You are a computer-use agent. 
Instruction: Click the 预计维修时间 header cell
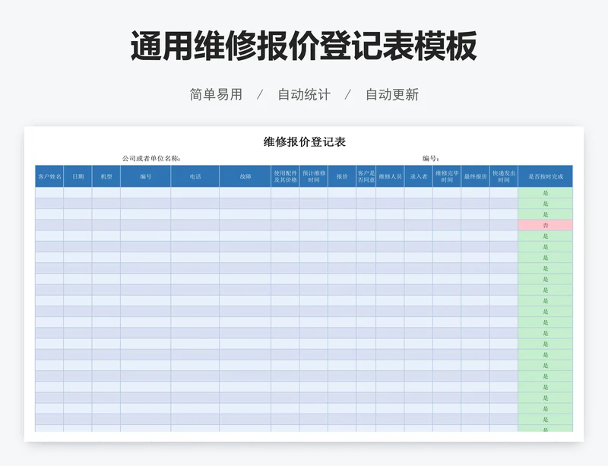[x=314, y=176]
